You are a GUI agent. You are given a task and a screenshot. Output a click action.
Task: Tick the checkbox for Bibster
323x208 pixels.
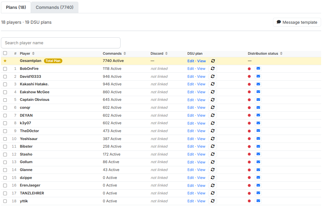tap(5, 147)
